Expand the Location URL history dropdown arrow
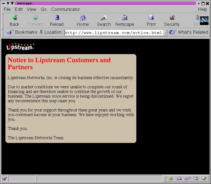This screenshot has height=184, width=211. (166, 32)
